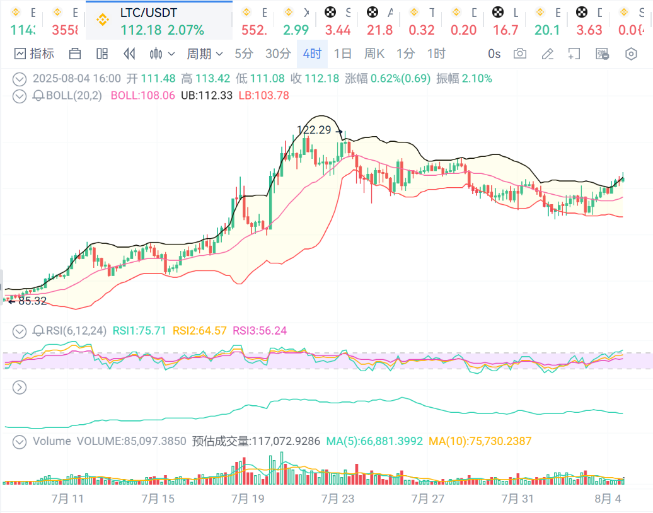Open the ticker tab showing 0.32
Image resolution: width=653 pixels, height=513 pixels.
[x=422, y=21]
